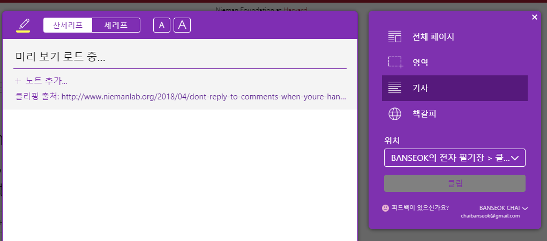Switch font to serif (세리프)

[116, 25]
